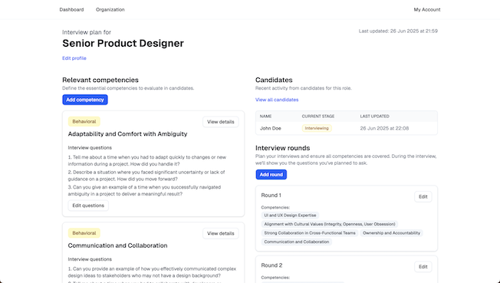500x283 pixels.
Task: Click Communication and Collaboration chip in Round 1
Action: 297,242
